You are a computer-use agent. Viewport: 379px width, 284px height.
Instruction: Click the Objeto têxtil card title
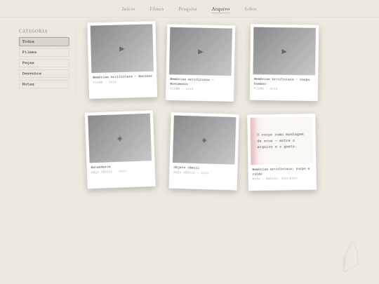tap(187, 168)
